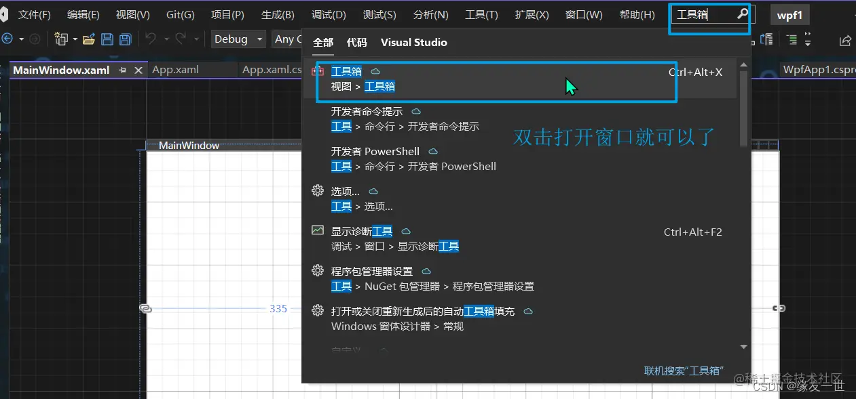
Task: Click the Save All icon in the toolbar
Action: click(125, 39)
